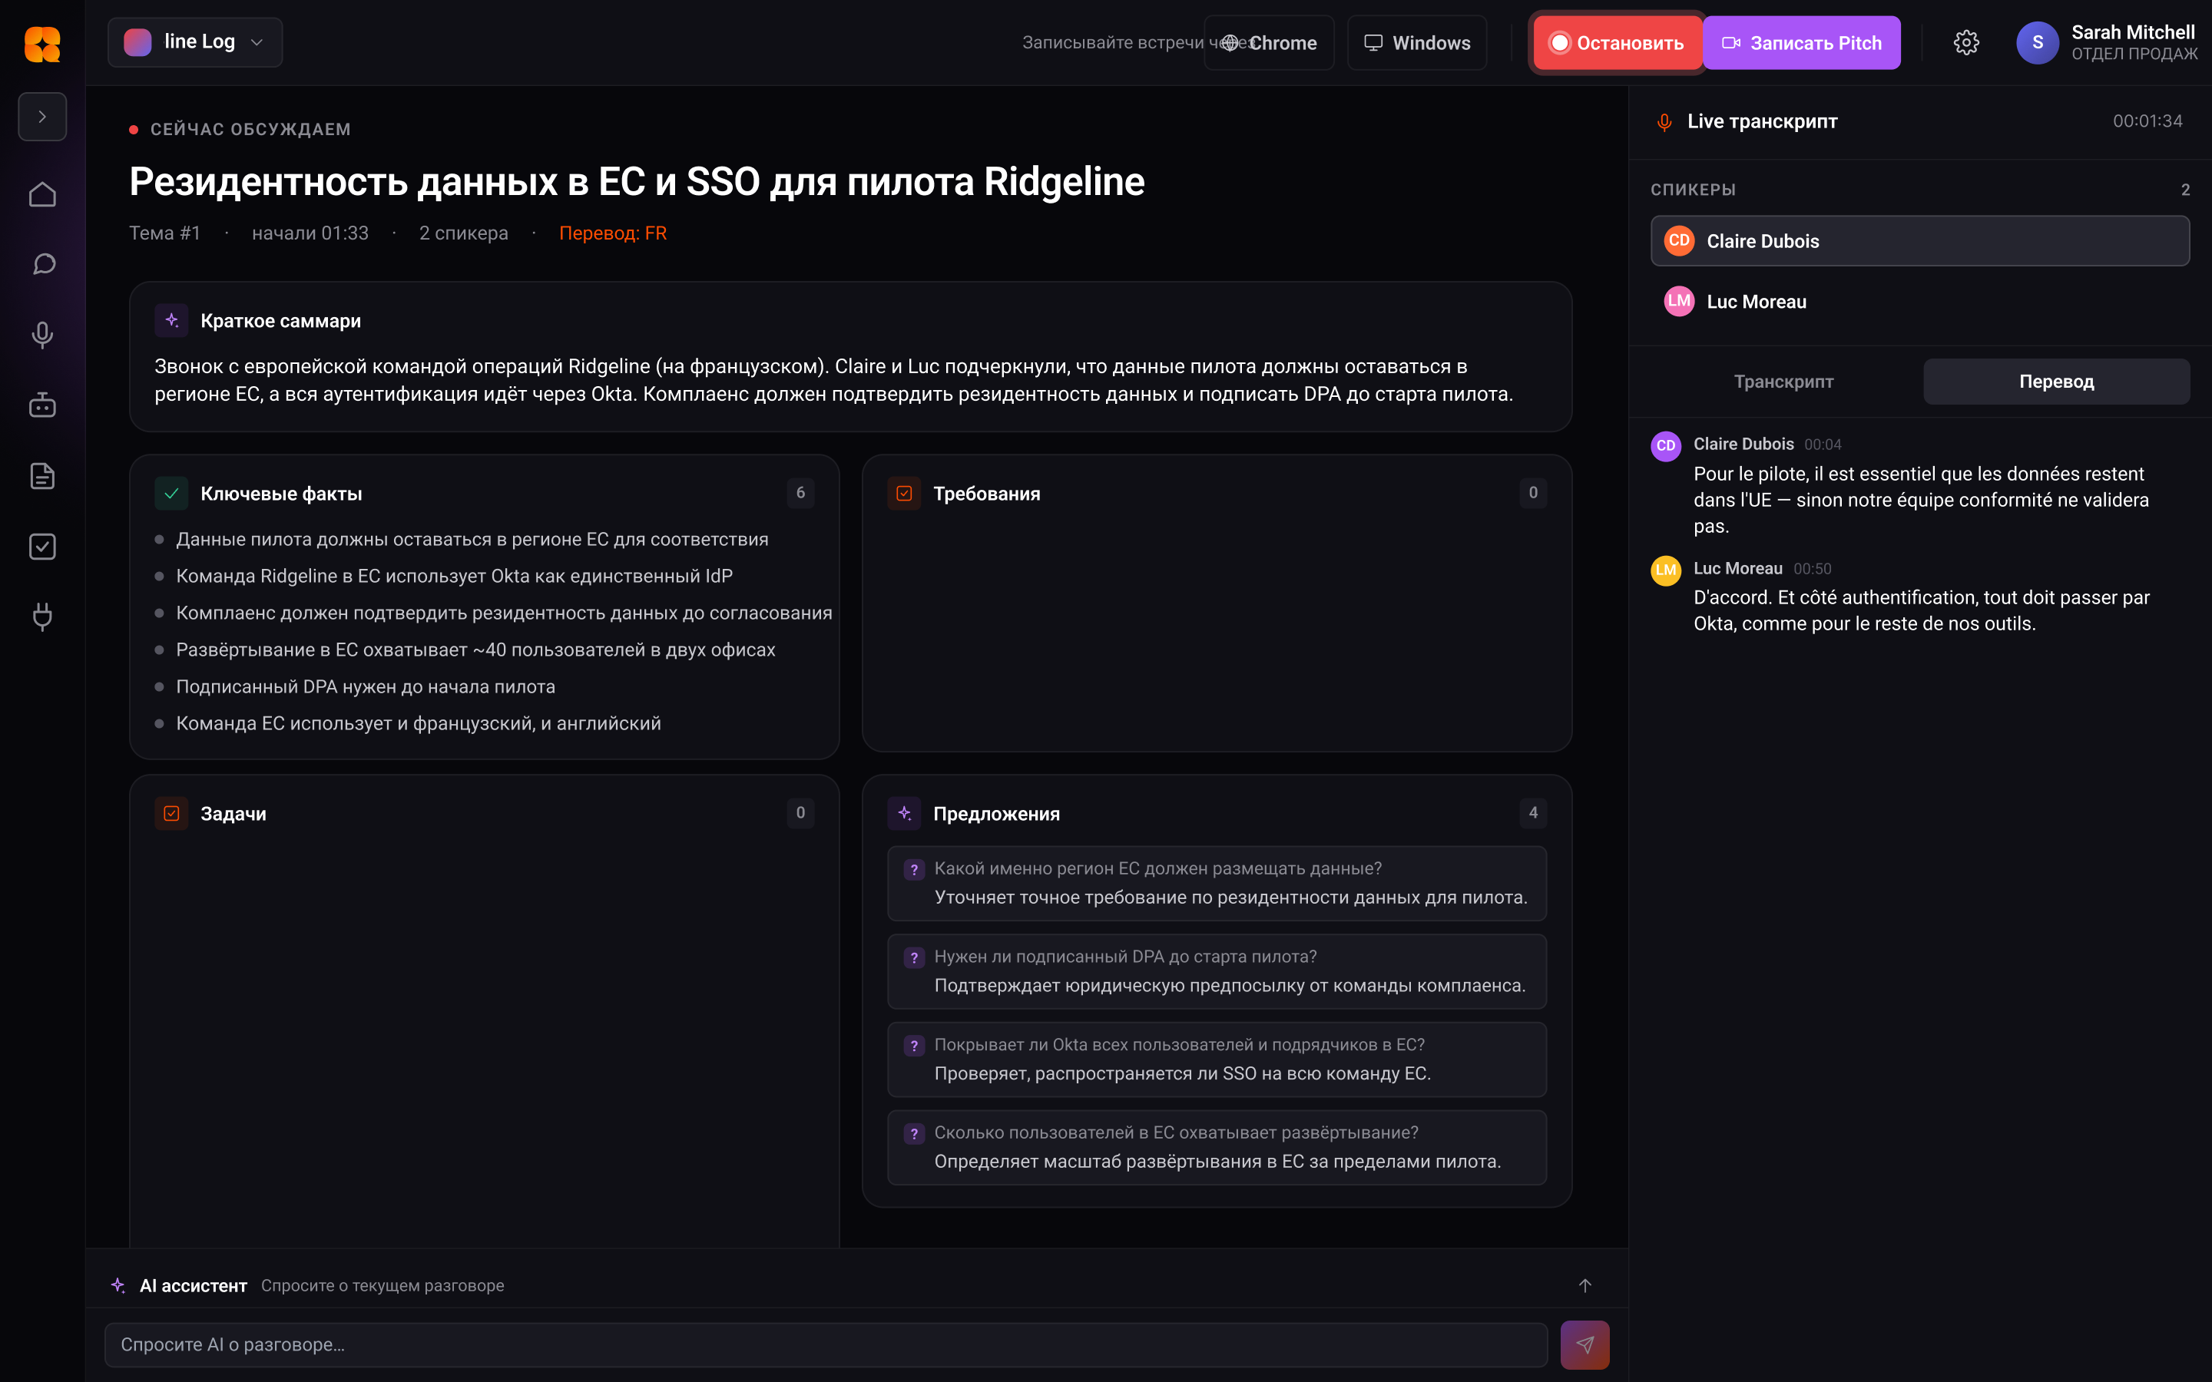The image size is (2212, 1382).
Task: Click the Ключевые факты count badge 6
Action: [801, 493]
